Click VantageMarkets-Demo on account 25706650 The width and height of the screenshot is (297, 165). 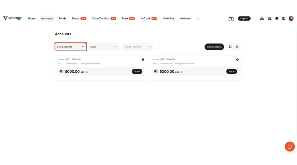tap(185, 64)
